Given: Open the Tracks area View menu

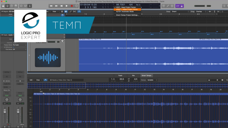Looking at the screenshot, I should [55, 12].
